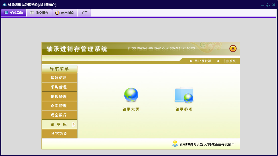This screenshot has width=278, height=156.
Task: Click the 轴承参考 text label
Action: click(x=184, y=109)
